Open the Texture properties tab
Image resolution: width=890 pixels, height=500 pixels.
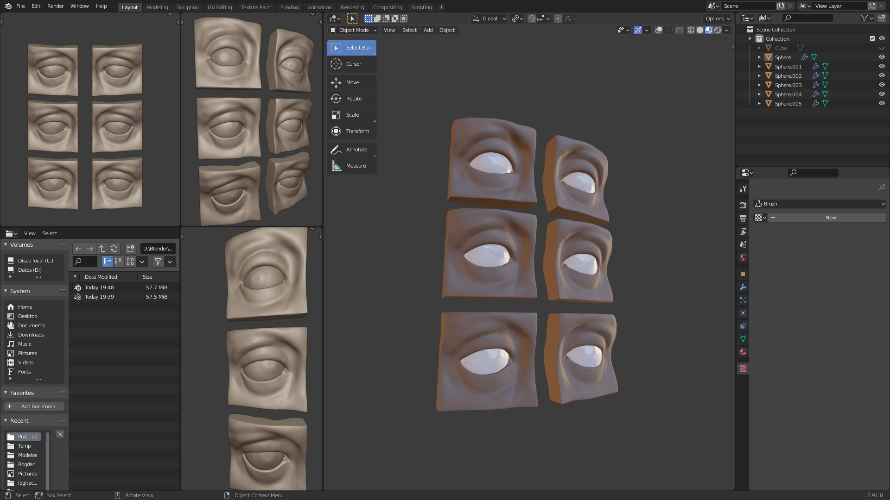pos(743,369)
